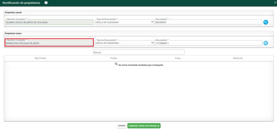
Task: Click the GLORIA CECILIA BLANCO DE ZULUAGA name field
Action: click(x=49, y=22)
